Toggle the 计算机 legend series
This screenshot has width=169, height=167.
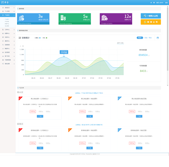pos(38,38)
